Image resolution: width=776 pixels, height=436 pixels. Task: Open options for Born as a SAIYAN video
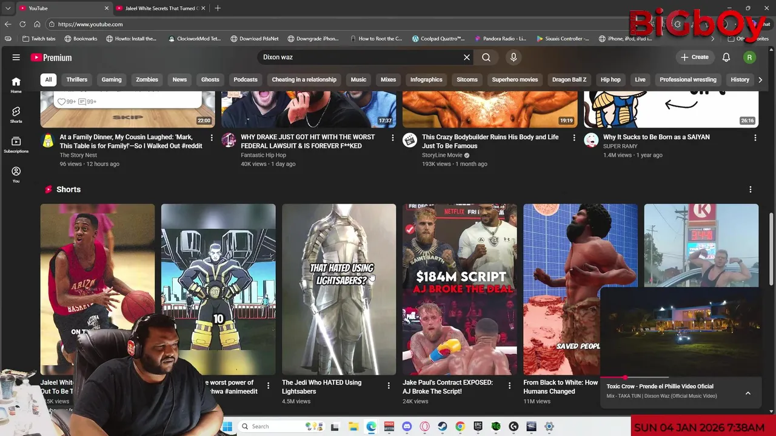coord(755,138)
